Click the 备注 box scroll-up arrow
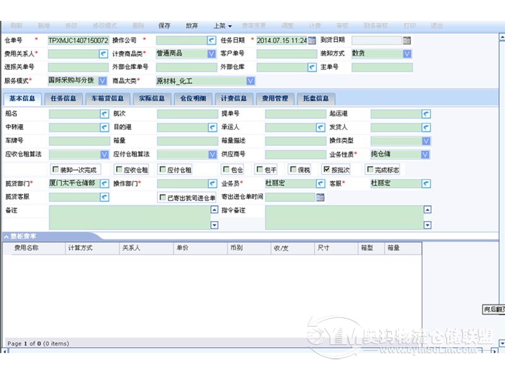Screen dimensions: 505x379 tap(214, 210)
